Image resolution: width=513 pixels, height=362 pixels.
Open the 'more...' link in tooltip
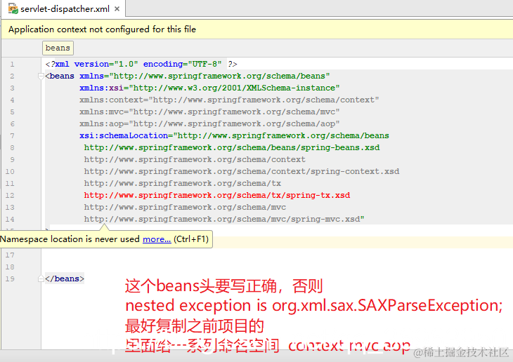tap(157, 239)
